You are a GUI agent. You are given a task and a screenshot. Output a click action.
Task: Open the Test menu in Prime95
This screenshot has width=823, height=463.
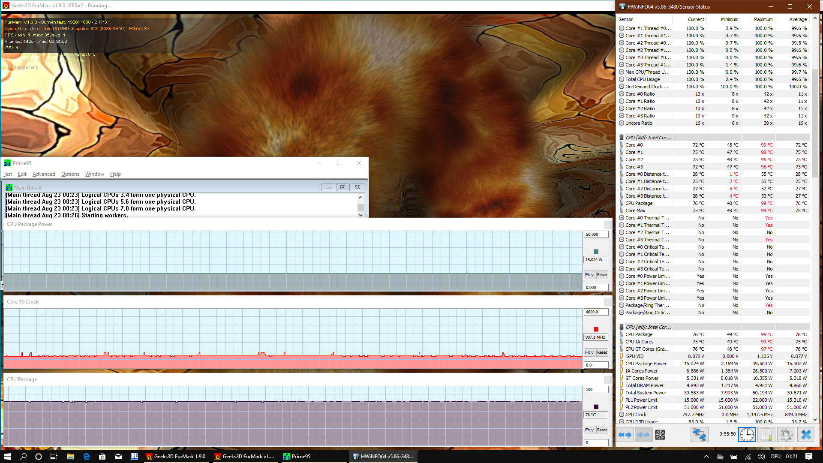click(x=8, y=174)
